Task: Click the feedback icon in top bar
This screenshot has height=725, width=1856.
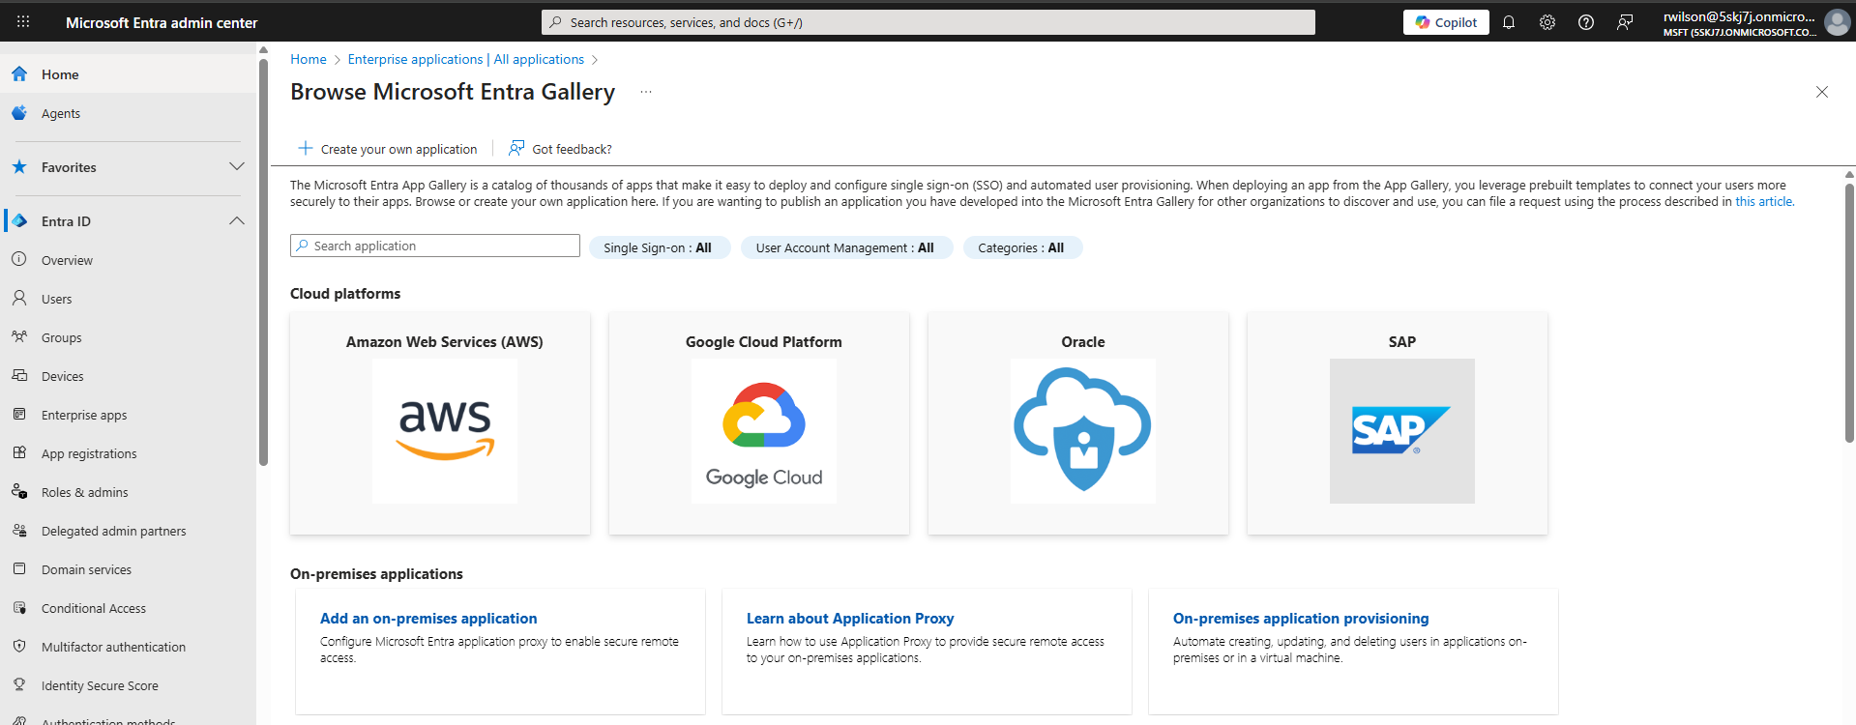Action: click(1625, 22)
